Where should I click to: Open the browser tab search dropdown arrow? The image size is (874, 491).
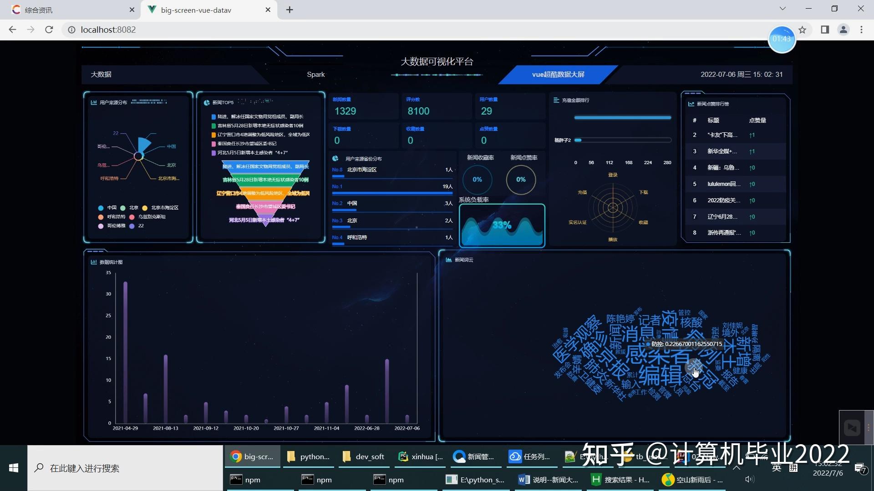(783, 8)
